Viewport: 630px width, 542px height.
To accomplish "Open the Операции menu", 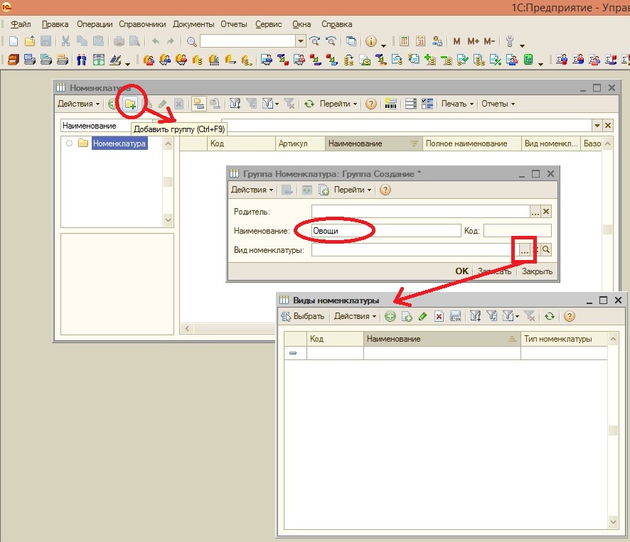I will pos(95,24).
